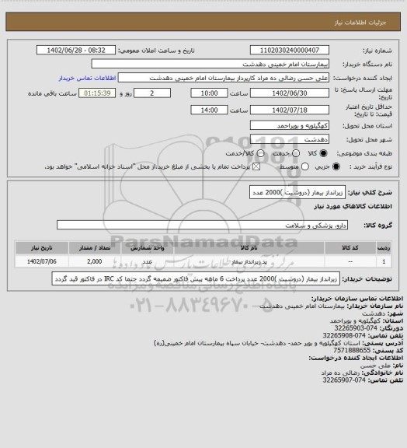
Task: Click the deadline time field 10:00
Action: point(209,93)
